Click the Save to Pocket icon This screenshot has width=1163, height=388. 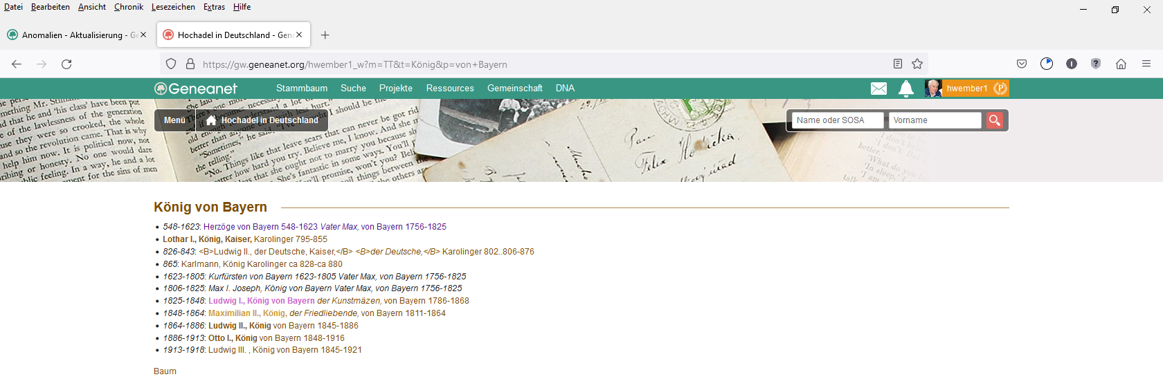tap(1022, 64)
